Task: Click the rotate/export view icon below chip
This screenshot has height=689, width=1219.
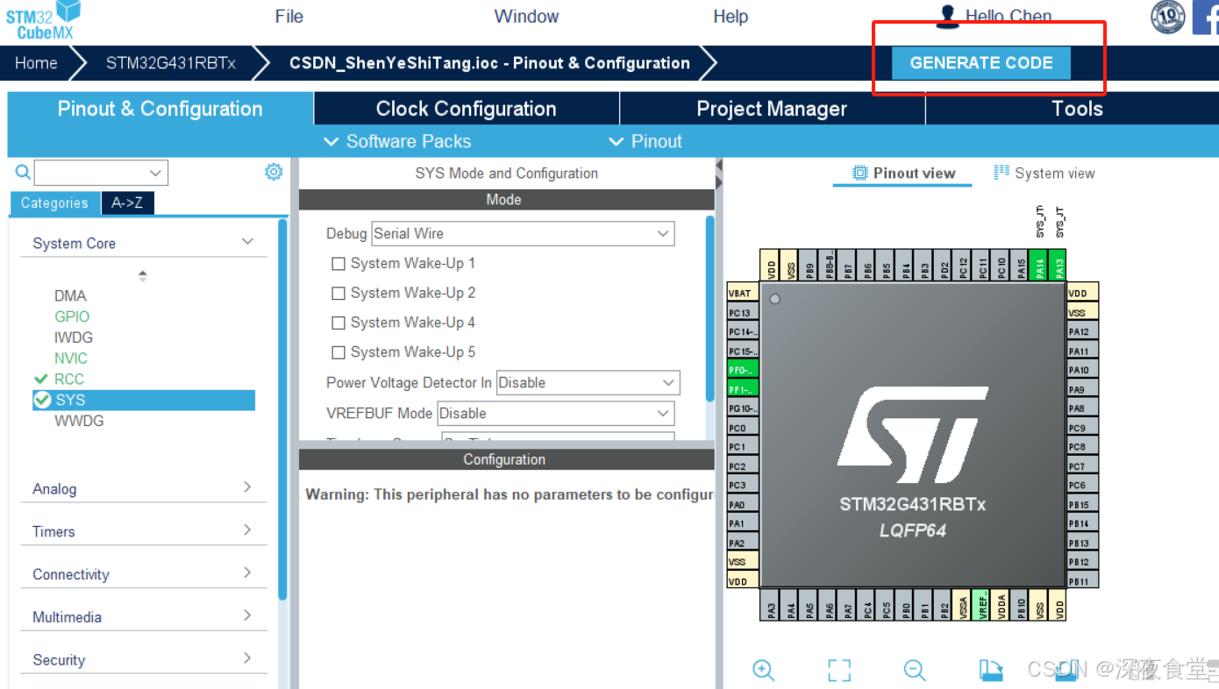Action: 991,671
